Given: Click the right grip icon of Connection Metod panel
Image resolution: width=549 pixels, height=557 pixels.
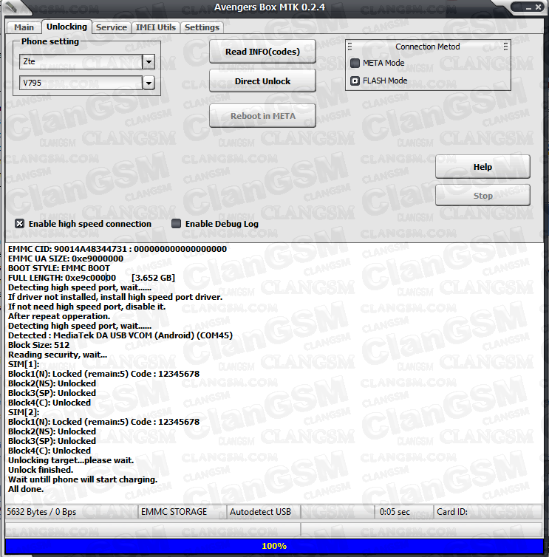Looking at the screenshot, I should tap(505, 47).
